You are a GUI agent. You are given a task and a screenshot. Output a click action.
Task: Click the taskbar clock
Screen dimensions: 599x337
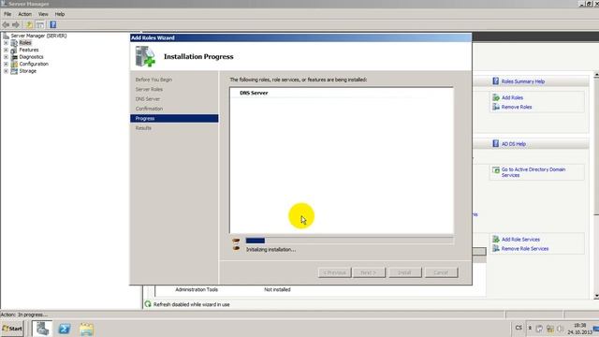coord(579,329)
